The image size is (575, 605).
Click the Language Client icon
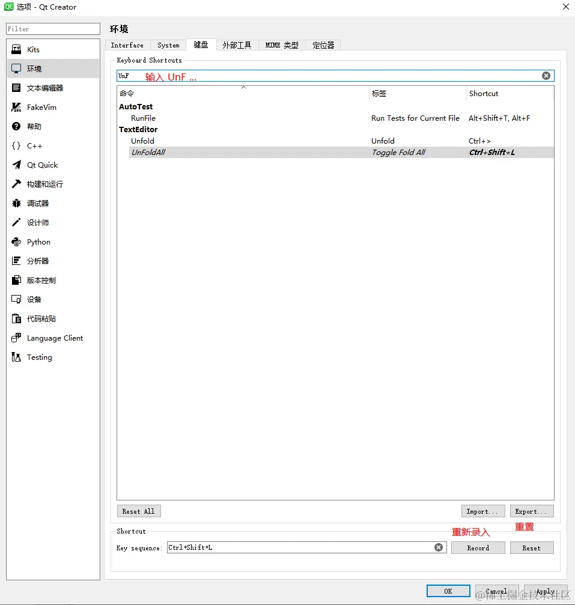point(16,338)
